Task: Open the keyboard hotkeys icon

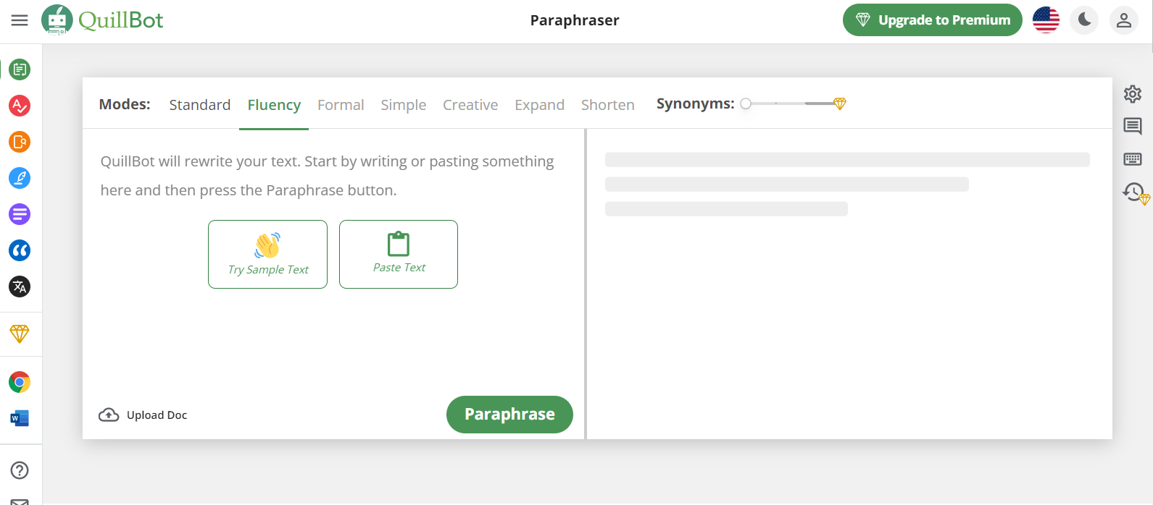Action: click(x=1133, y=159)
